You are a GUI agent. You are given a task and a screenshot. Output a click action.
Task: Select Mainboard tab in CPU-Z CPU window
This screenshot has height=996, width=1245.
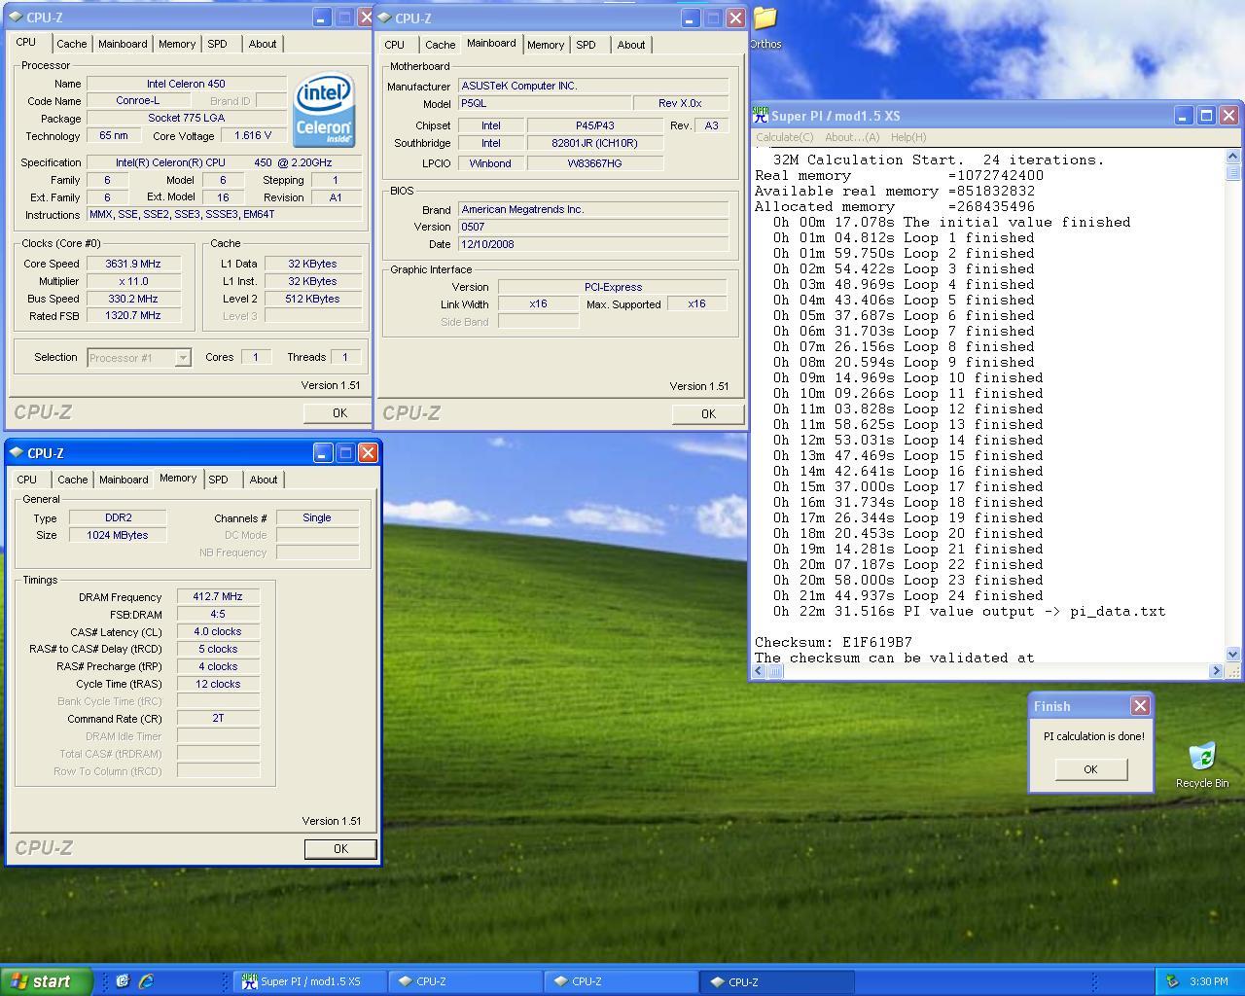(x=123, y=44)
